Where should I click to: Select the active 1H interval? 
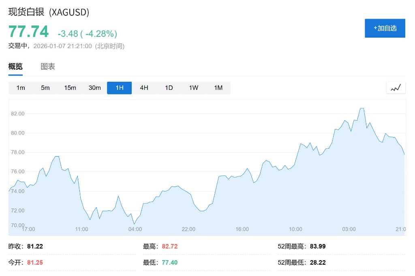119,88
